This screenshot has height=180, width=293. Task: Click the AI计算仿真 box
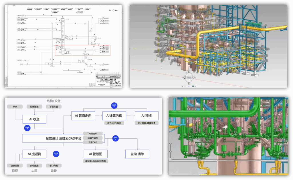point(114,115)
